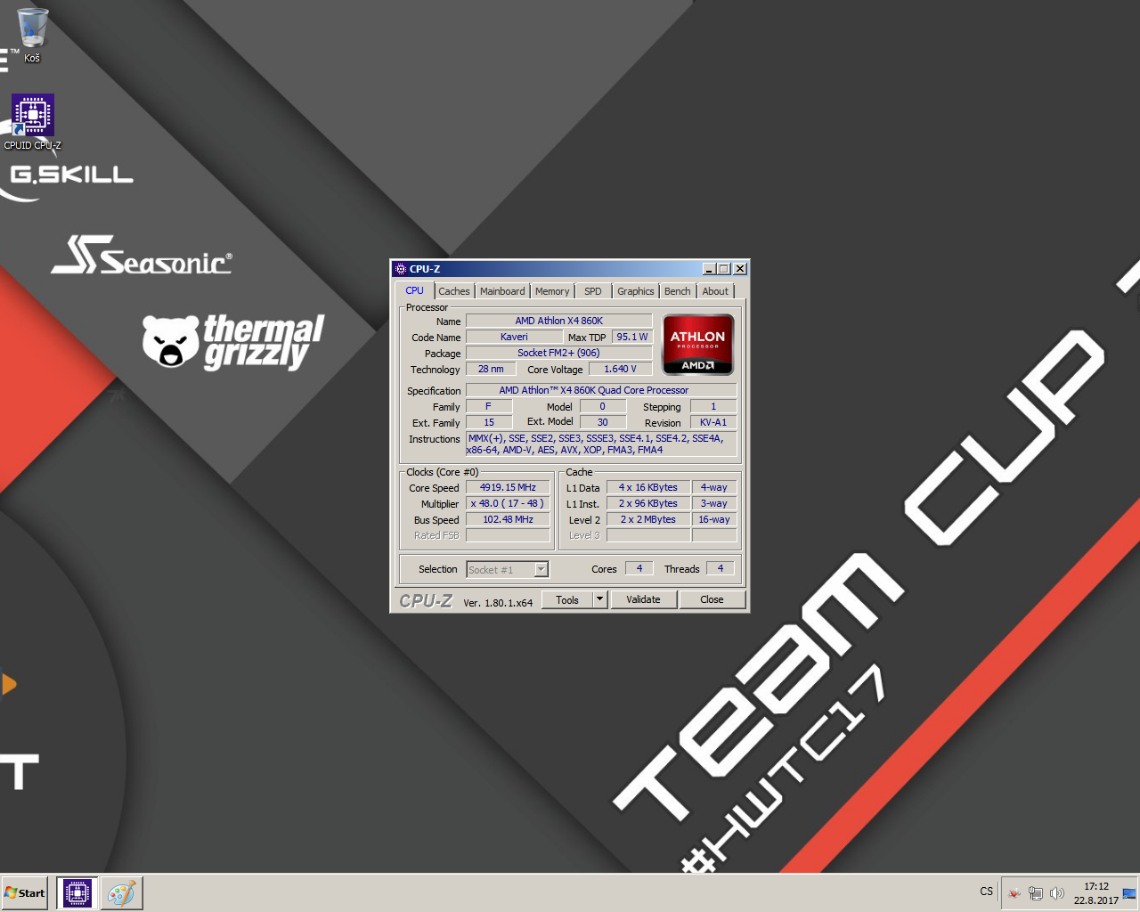The width and height of the screenshot is (1140, 912).
Task: Click the 95.1 W Max TDP value
Action: click(x=632, y=337)
